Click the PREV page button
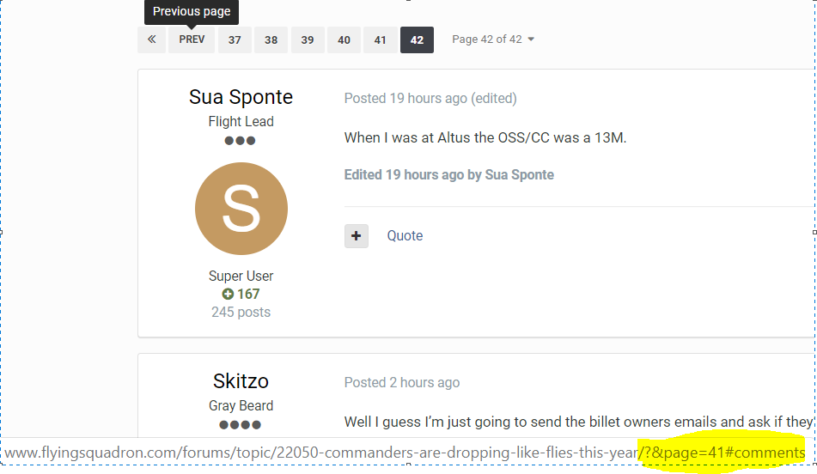 coord(192,39)
